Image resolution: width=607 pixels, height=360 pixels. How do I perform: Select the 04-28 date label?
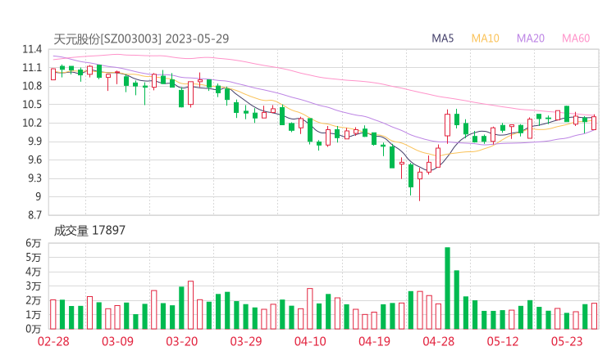click(x=439, y=341)
